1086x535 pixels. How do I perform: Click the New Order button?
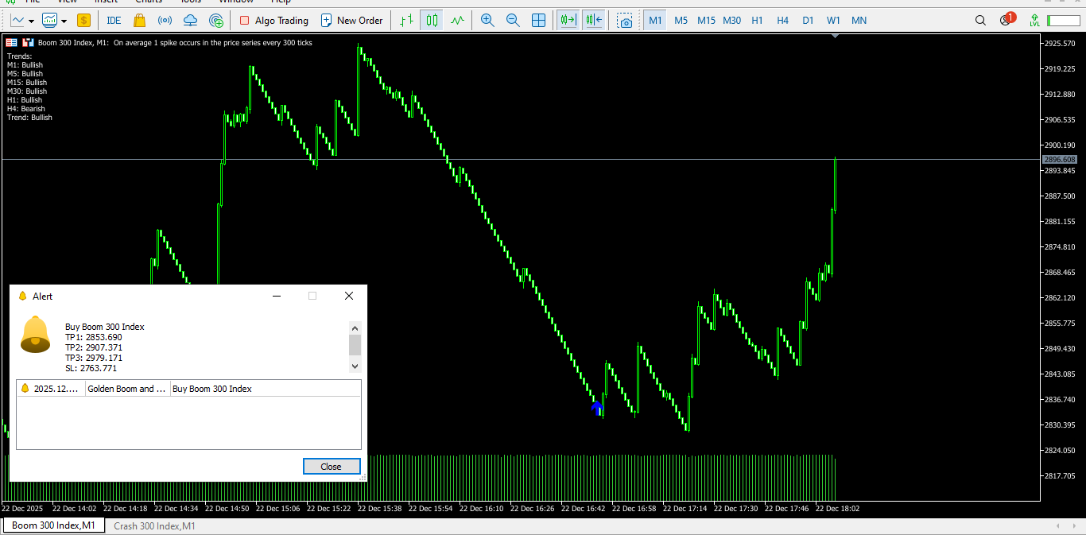(x=351, y=21)
